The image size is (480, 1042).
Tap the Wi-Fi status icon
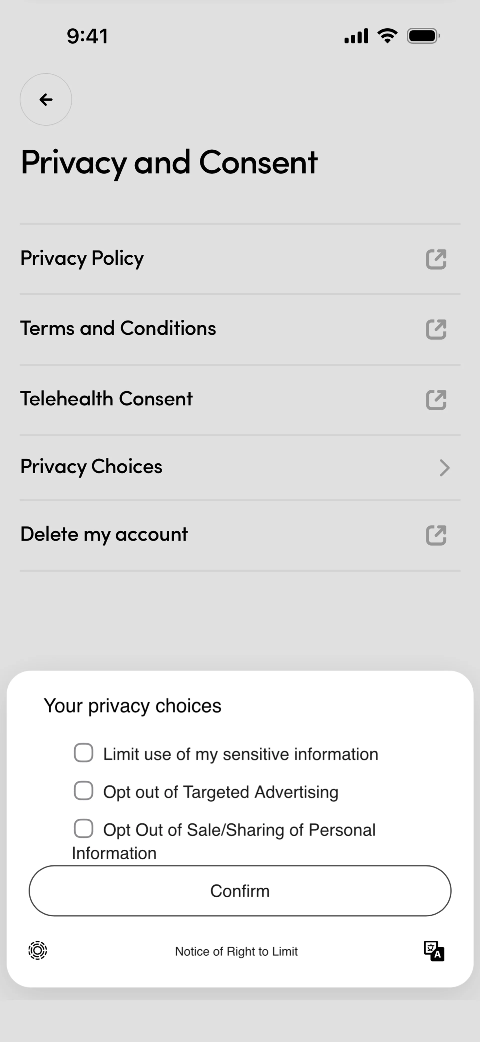[387, 36]
